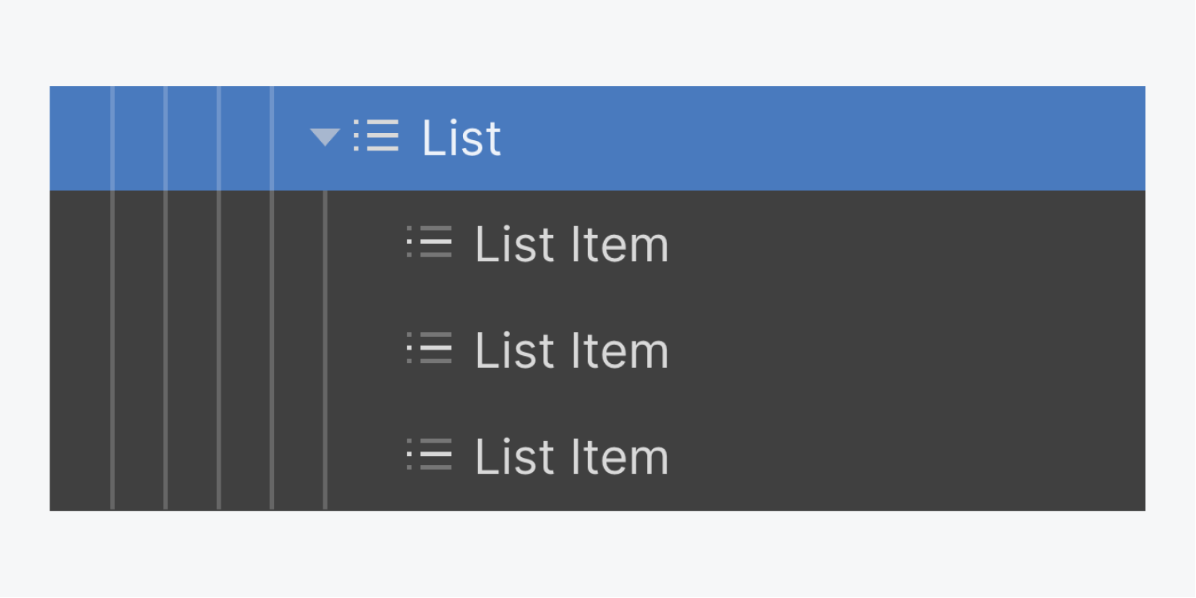Select the first 'List Item' label

[571, 244]
